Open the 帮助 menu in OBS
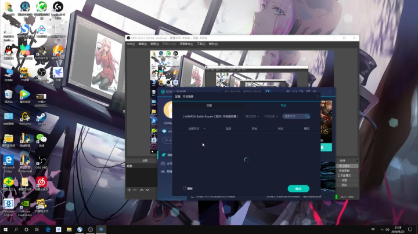The height and width of the screenshot is (234, 418). pyautogui.click(x=212, y=44)
